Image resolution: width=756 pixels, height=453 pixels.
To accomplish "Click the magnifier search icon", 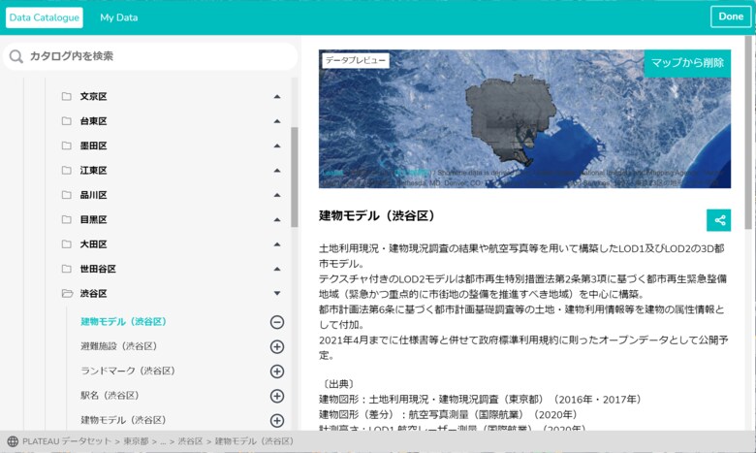I will click(16, 56).
